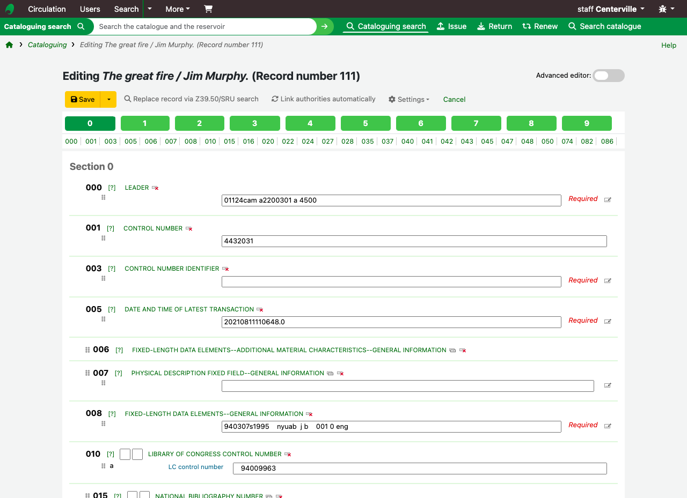The height and width of the screenshot is (498, 687).
Task: Click the home icon in the breadcrumb
Action: tap(9, 45)
